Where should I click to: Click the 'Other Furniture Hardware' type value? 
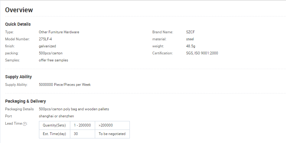[59, 32]
